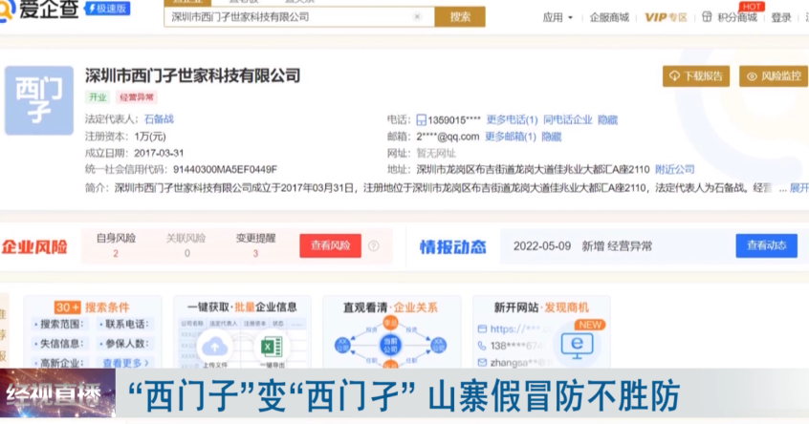809x424 pixels.
Task: Click the NEW badge on 新开网站 card
Action: pyautogui.click(x=590, y=325)
